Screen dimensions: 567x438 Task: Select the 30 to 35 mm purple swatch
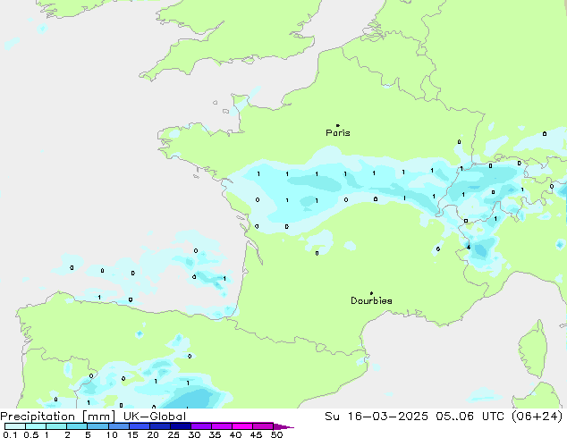coord(200,426)
